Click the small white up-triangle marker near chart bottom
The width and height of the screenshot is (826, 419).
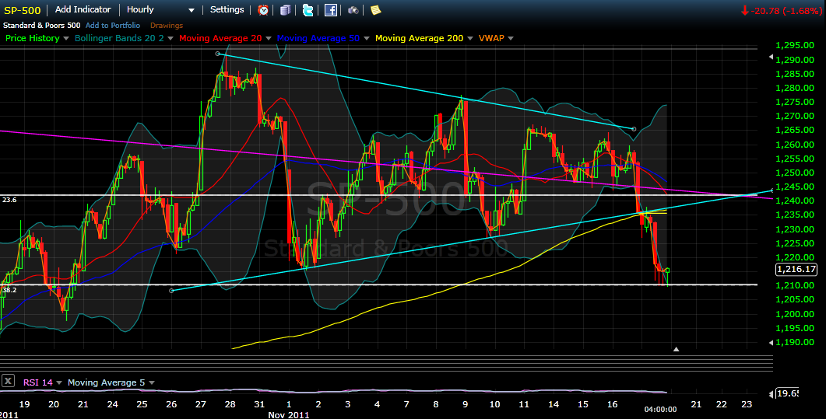coord(676,349)
